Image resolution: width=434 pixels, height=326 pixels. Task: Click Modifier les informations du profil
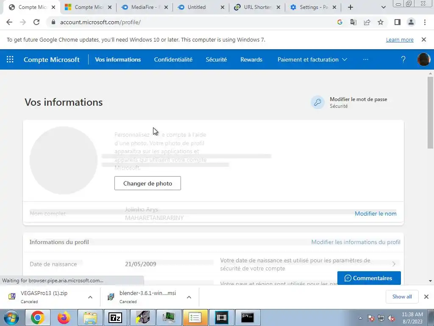point(356,242)
